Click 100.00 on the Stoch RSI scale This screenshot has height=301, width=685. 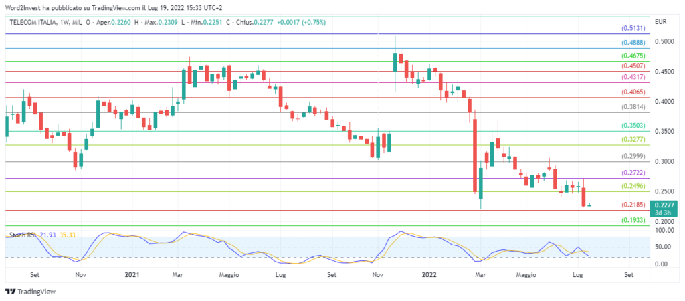coord(664,230)
